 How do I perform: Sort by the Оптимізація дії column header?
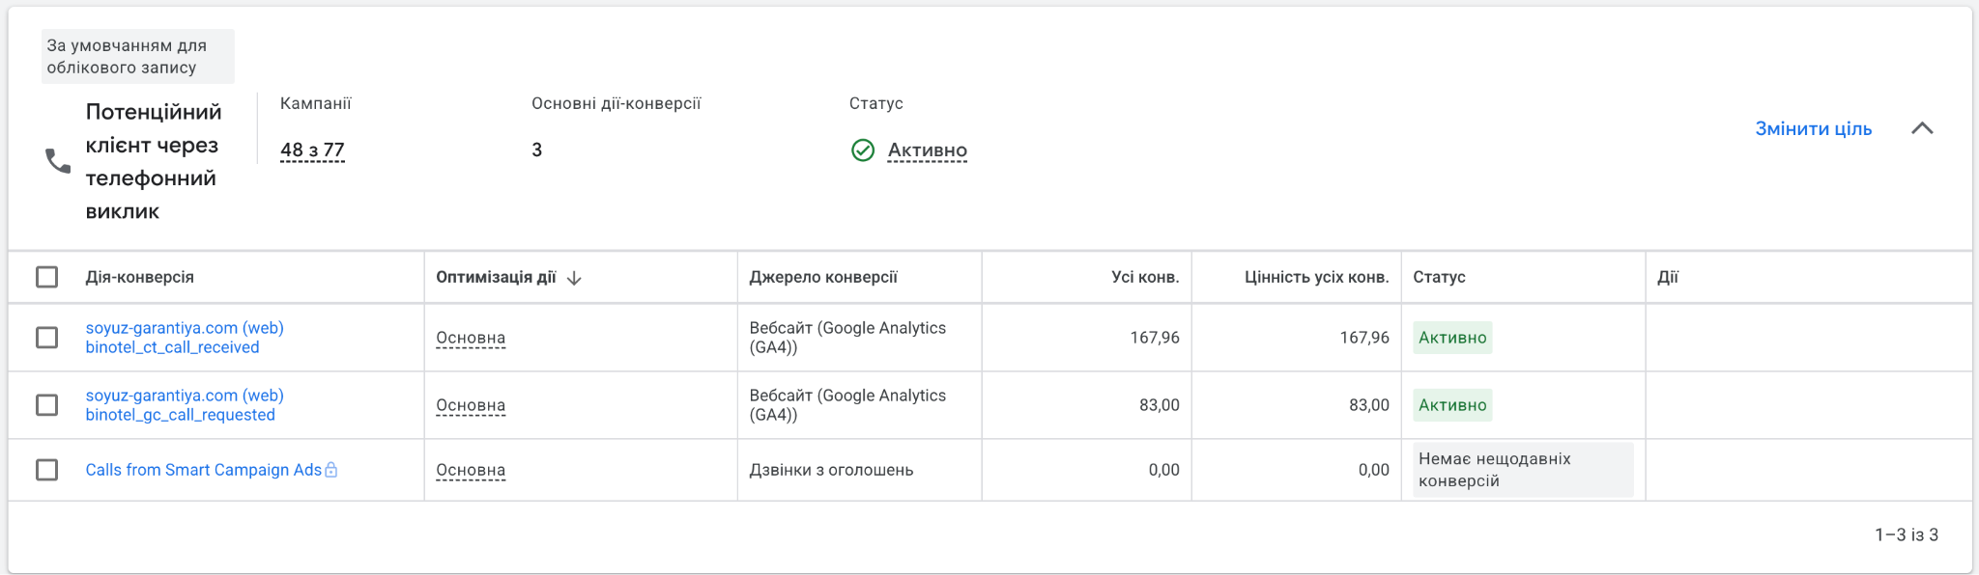coord(496,277)
